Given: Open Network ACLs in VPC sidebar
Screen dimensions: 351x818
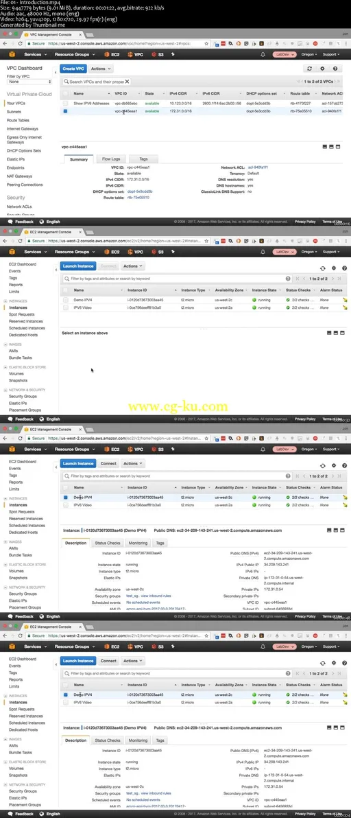Looking at the screenshot, I should tap(19, 207).
